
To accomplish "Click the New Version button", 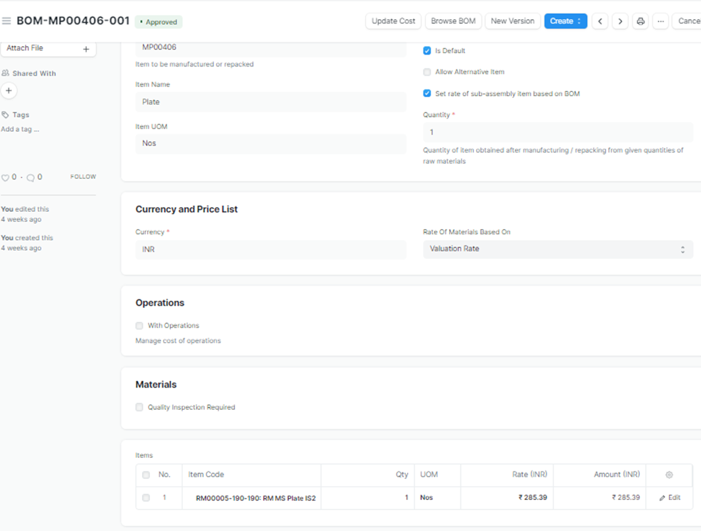I will click(512, 21).
